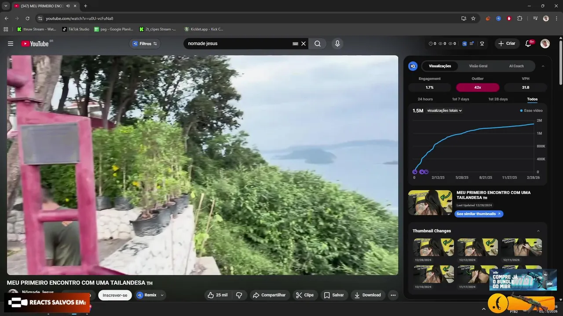Click the 31.8 VPH value
This screenshot has height=316, width=563.
pos(525,87)
